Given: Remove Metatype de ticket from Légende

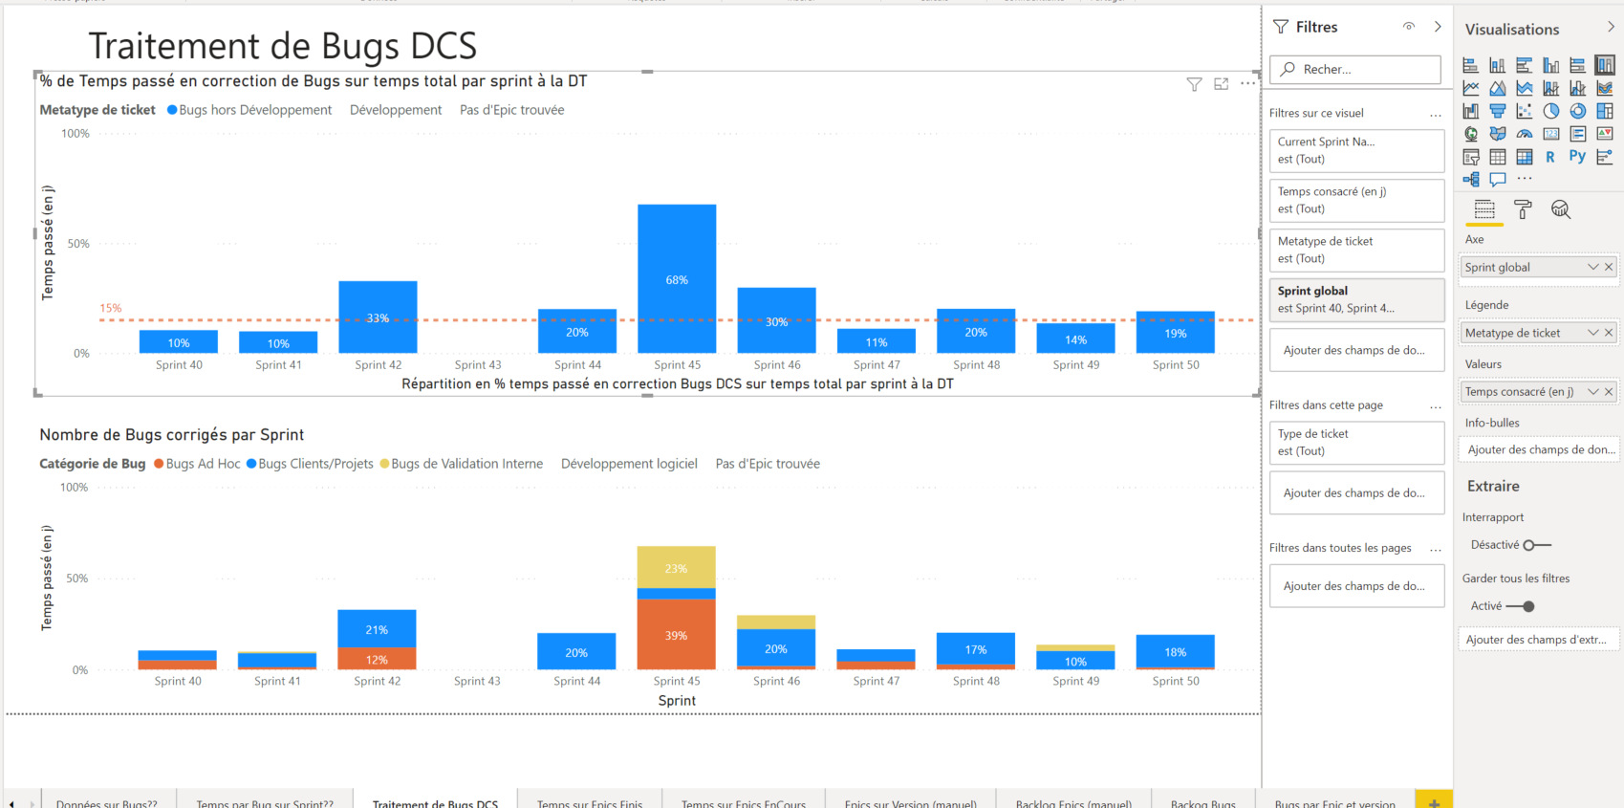Looking at the screenshot, I should click(x=1609, y=333).
